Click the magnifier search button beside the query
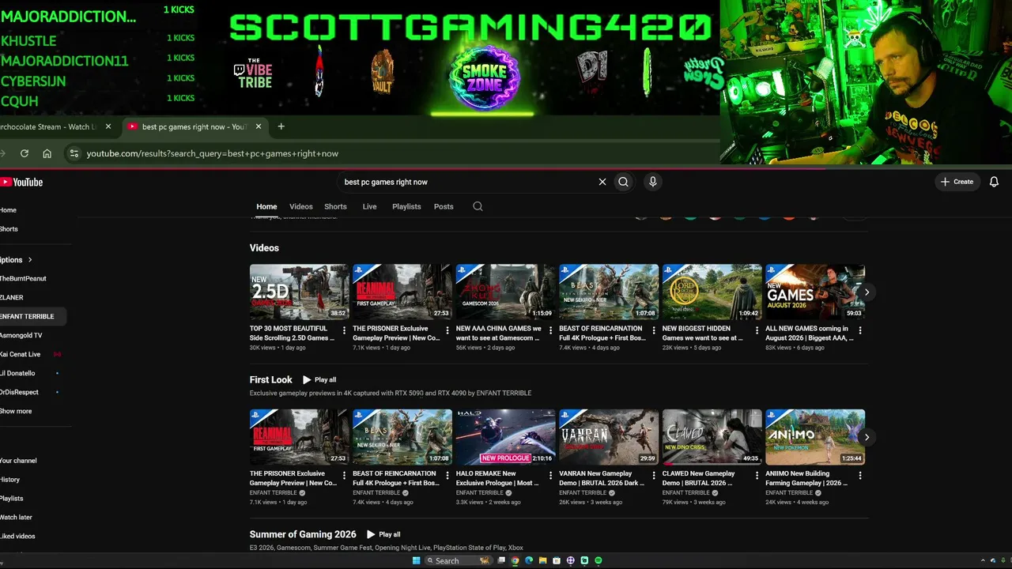1012x569 pixels. 623,182
